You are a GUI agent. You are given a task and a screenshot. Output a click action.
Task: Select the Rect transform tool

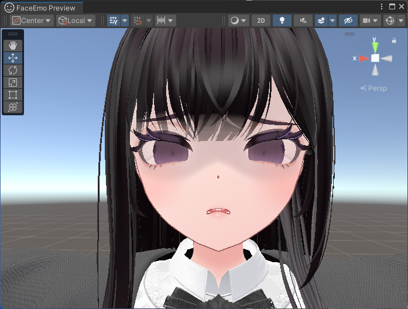[x=13, y=95]
